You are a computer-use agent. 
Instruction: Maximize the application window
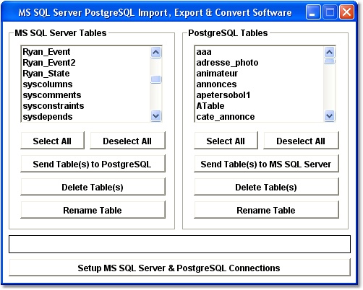point(330,12)
